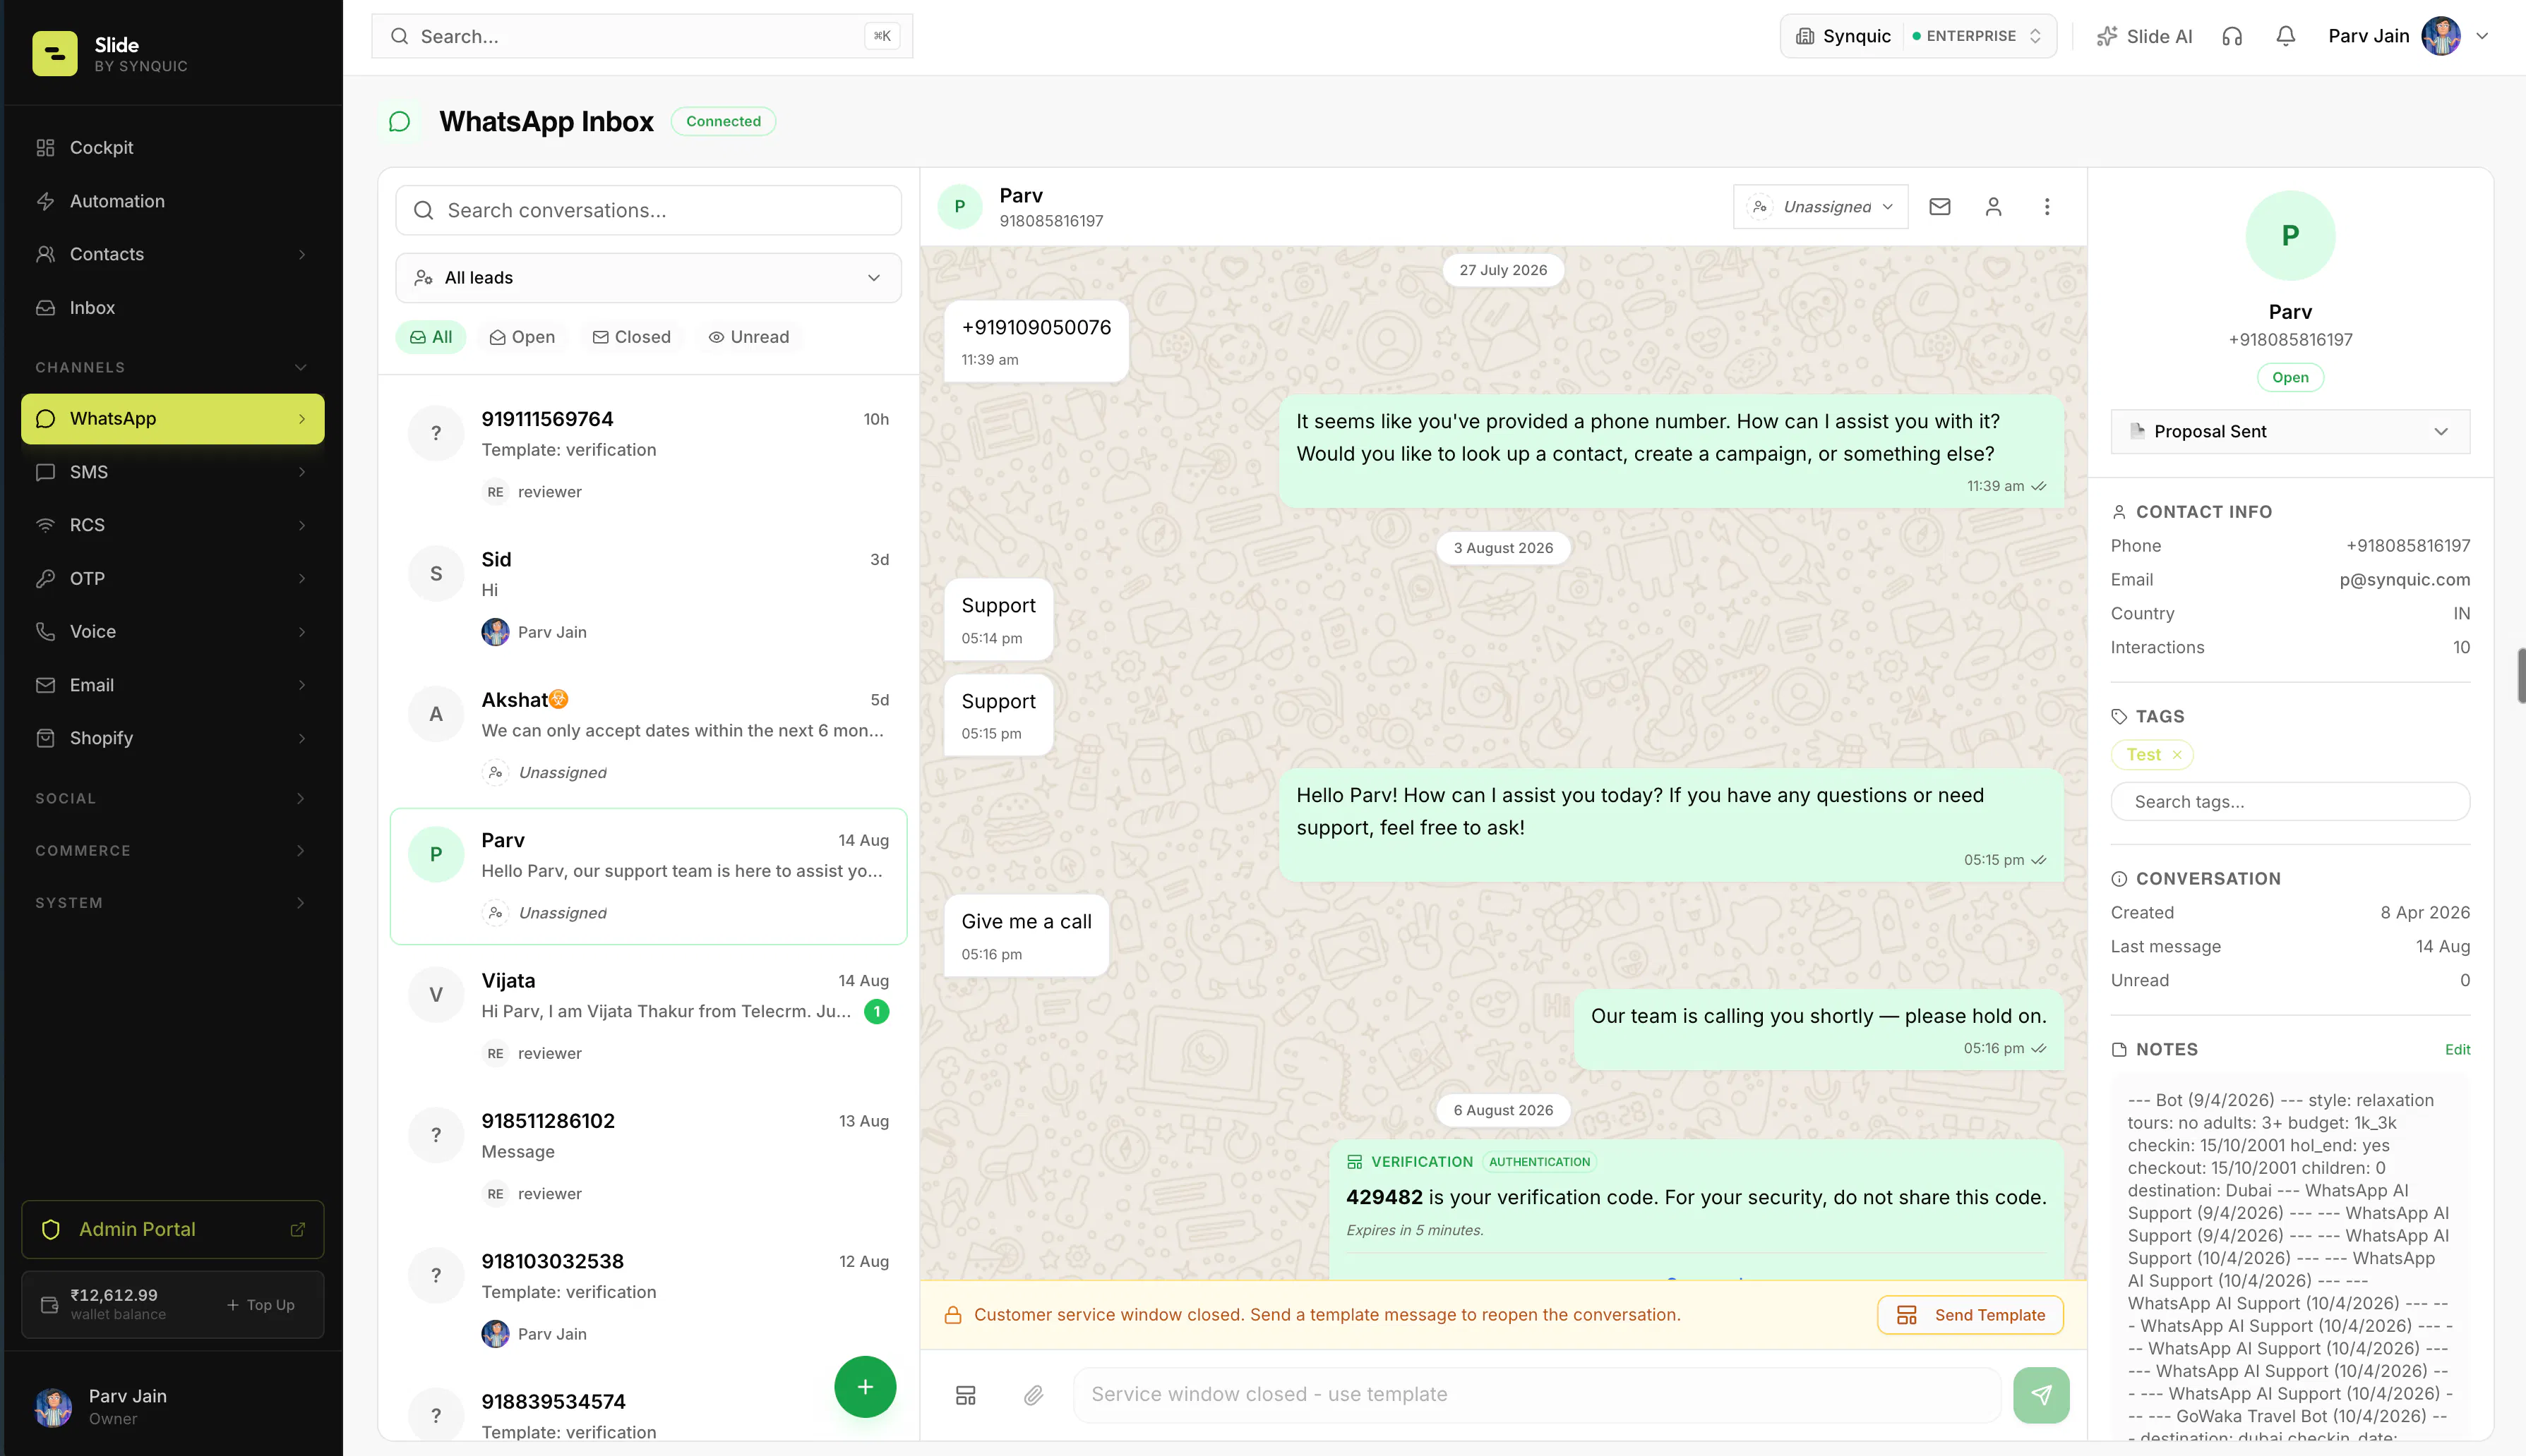Open the Email channel
The height and width of the screenshot is (1456, 2526).
pos(172,685)
